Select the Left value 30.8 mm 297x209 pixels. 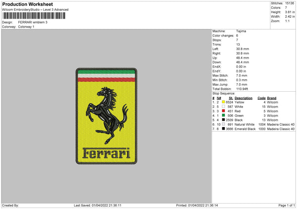point(243,49)
